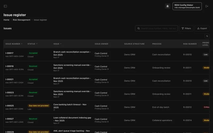Click the Risk Number column header
The height and width of the screenshot is (133, 213).
click(x=190, y=44)
